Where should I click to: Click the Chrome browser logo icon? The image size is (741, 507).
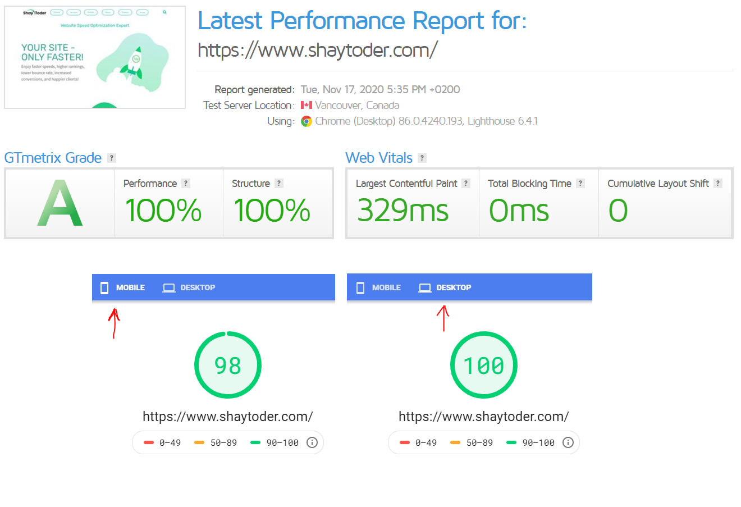click(307, 121)
